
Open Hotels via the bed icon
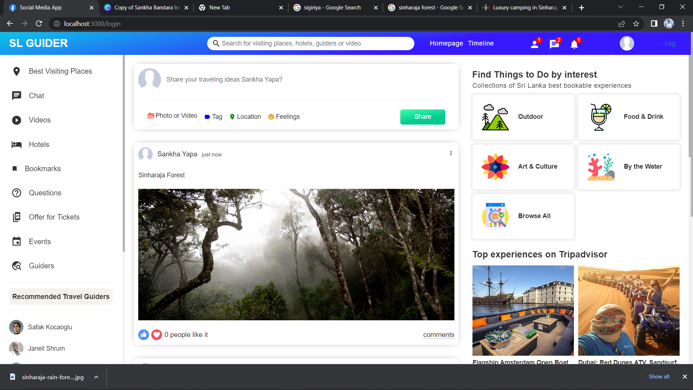17,144
